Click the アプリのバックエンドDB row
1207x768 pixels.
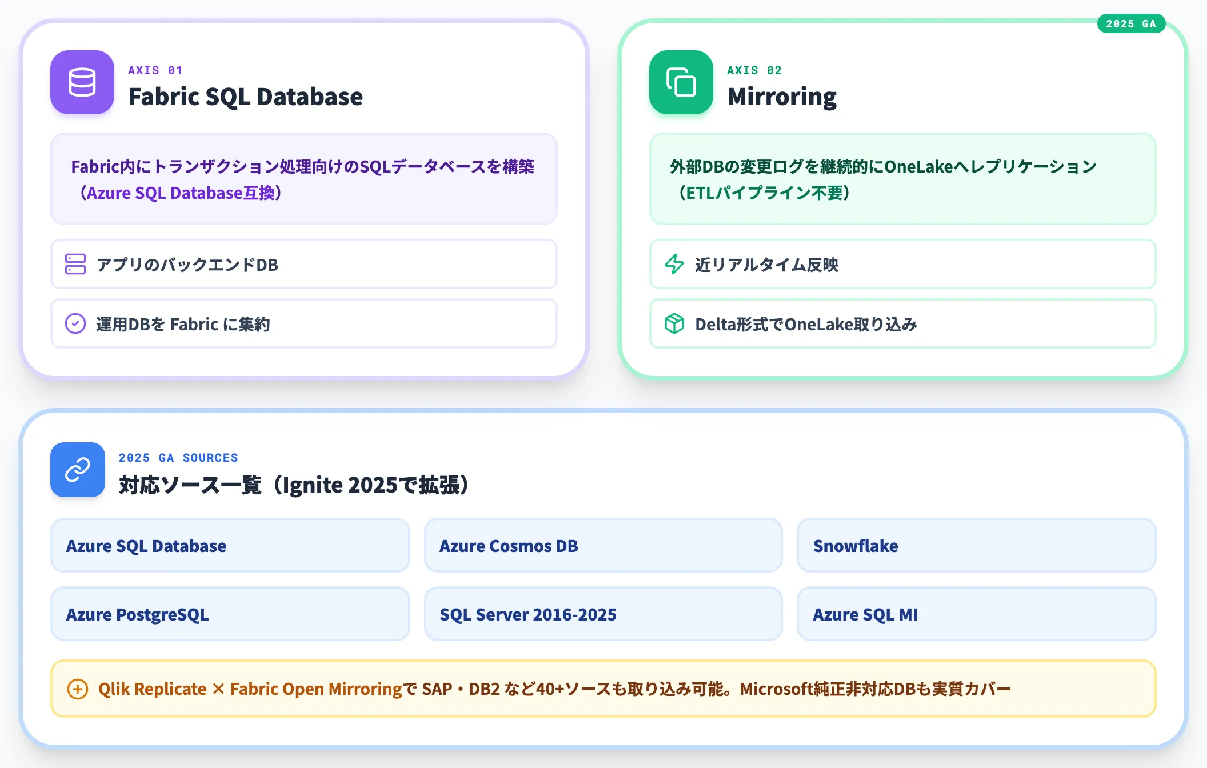(x=304, y=264)
